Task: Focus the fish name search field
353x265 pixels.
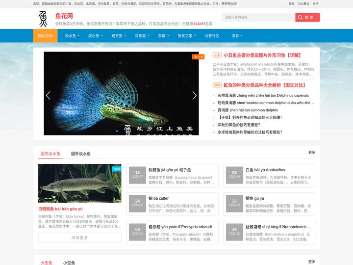Action: (x=258, y=17)
